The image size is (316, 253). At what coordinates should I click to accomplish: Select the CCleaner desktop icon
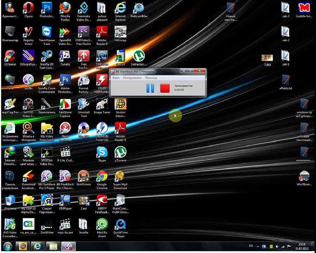(x=10, y=58)
